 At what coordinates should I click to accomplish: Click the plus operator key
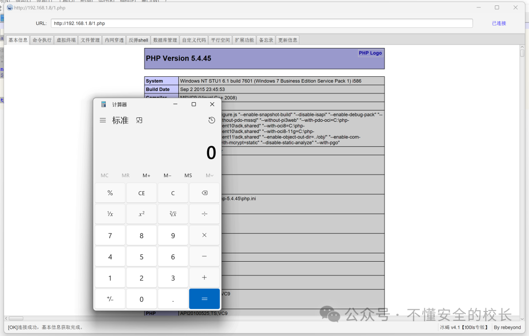(x=204, y=278)
